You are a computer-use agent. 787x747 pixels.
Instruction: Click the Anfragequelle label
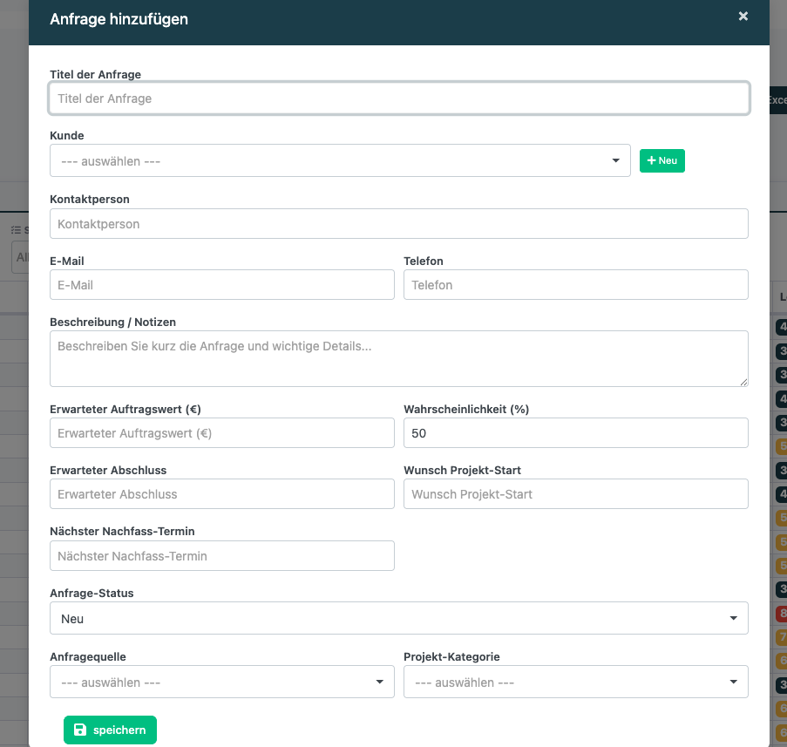coord(88,657)
